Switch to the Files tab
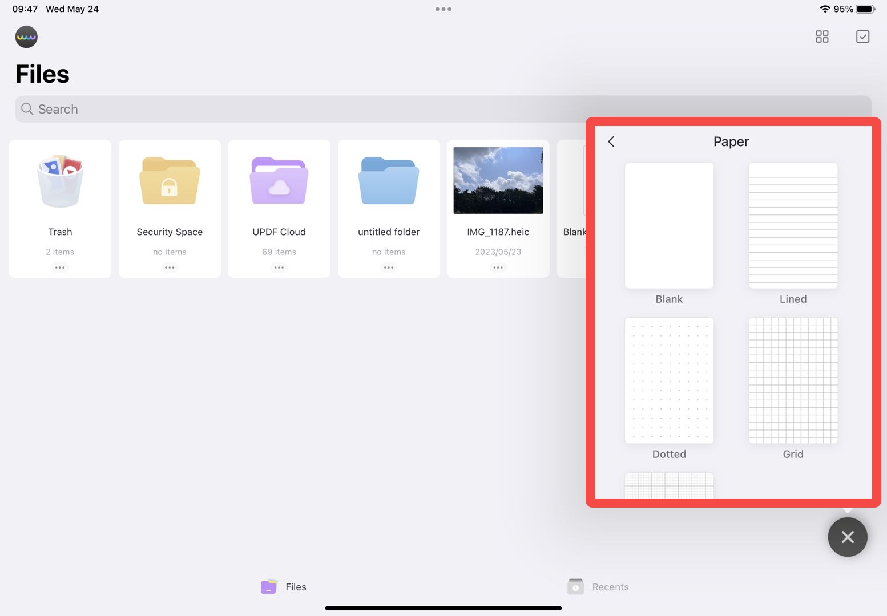This screenshot has width=887, height=616. (283, 586)
